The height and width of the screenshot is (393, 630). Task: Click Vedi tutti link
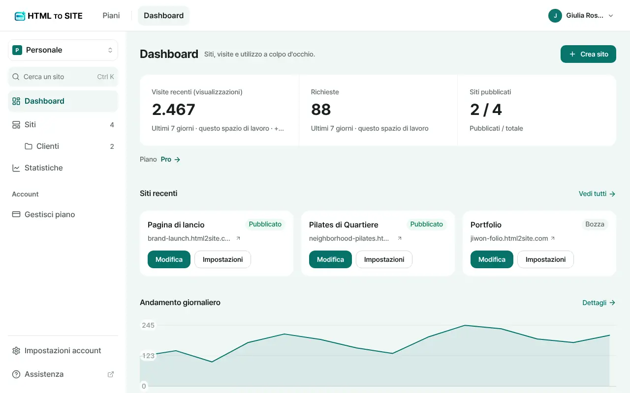(597, 194)
